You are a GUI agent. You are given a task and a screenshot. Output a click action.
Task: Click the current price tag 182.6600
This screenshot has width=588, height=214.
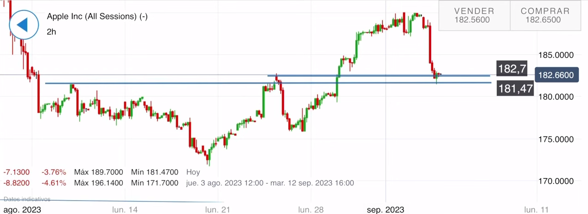tap(556, 75)
